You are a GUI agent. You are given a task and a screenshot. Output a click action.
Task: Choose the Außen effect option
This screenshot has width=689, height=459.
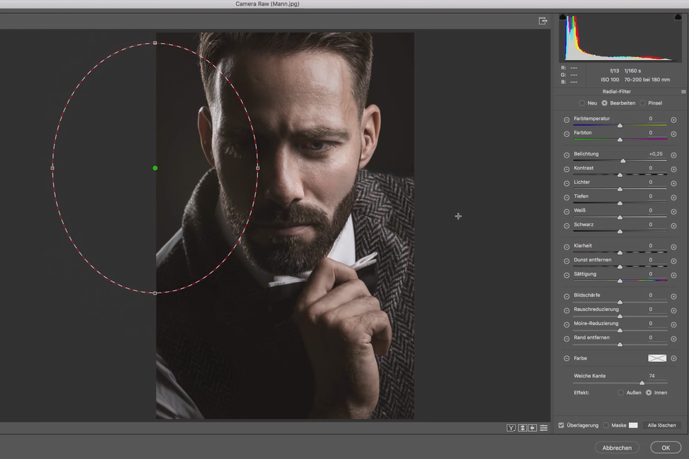pyautogui.click(x=621, y=392)
